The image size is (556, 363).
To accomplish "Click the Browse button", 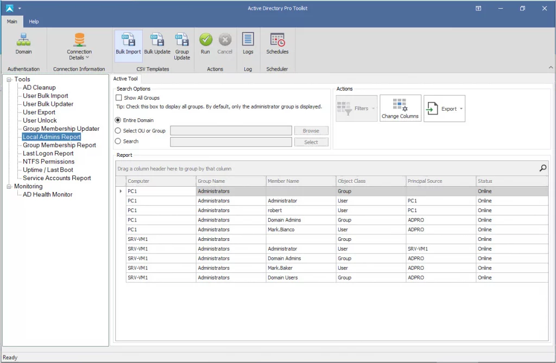I will click(x=311, y=131).
